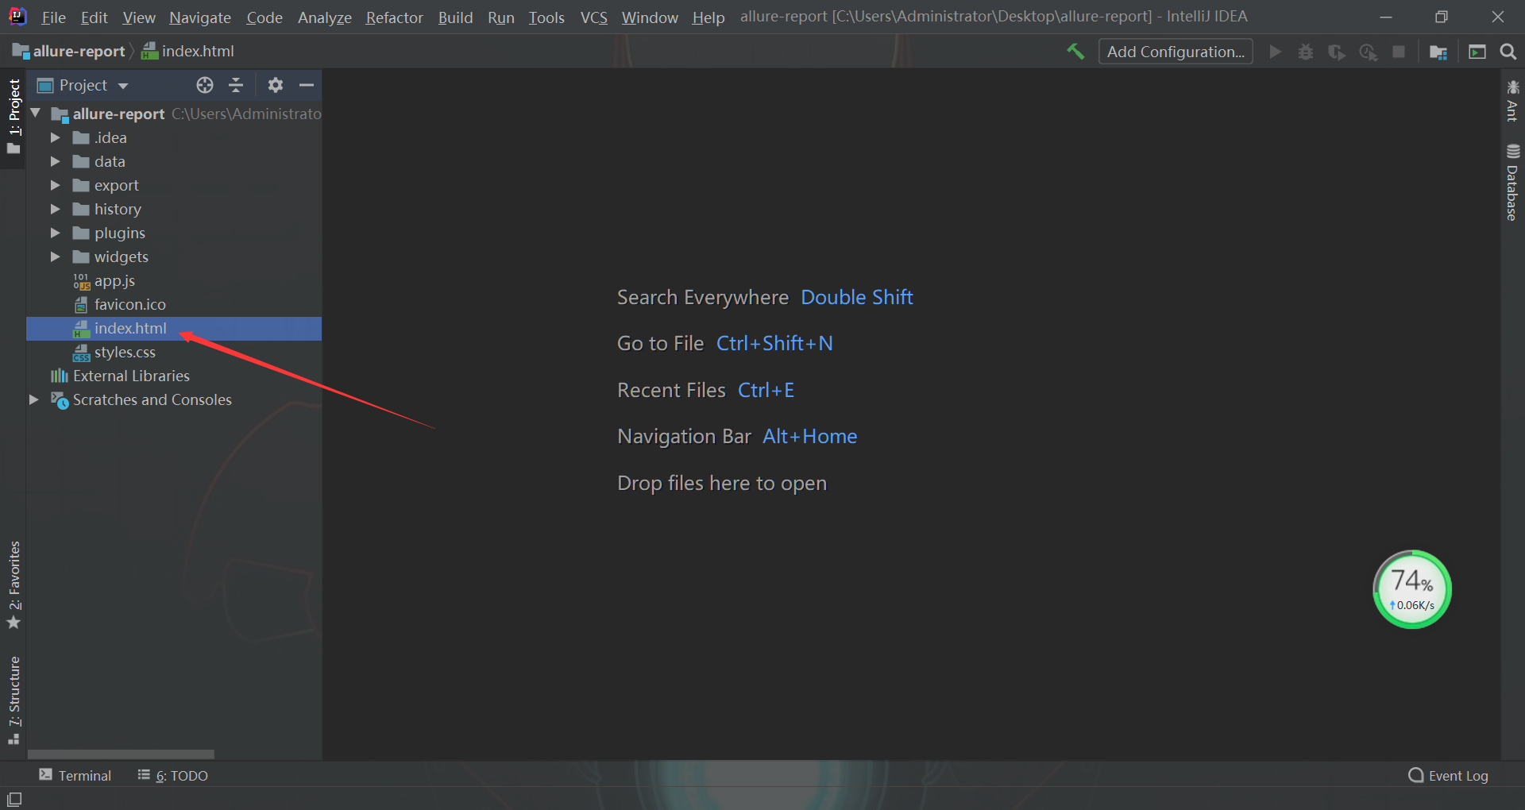Expand Scratches and Consoles node
The height and width of the screenshot is (810, 1525).
(x=34, y=399)
